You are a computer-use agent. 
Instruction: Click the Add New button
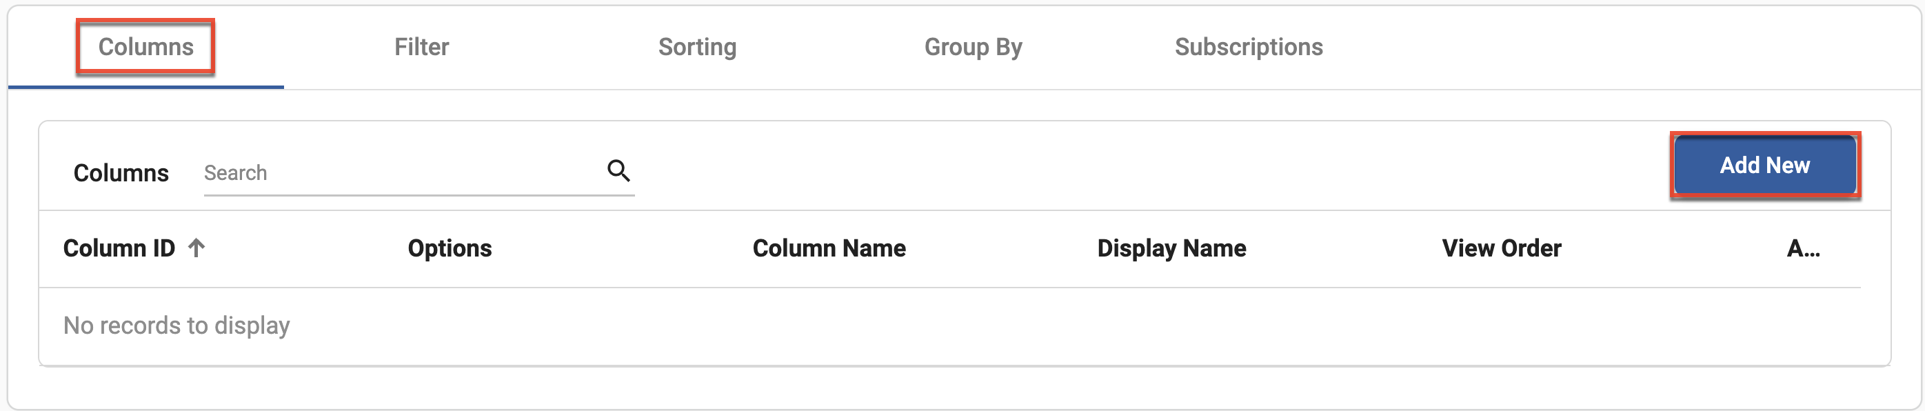[x=1766, y=165]
